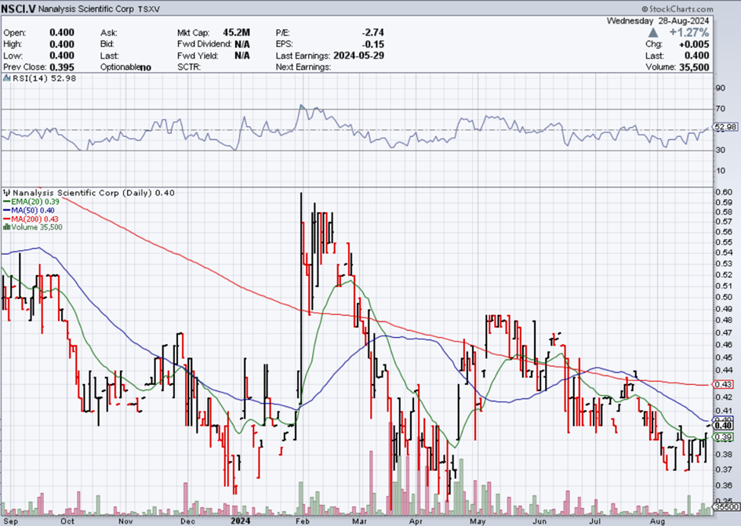Click the 0.50 price axis label
The image size is (741, 526).
coord(724,297)
